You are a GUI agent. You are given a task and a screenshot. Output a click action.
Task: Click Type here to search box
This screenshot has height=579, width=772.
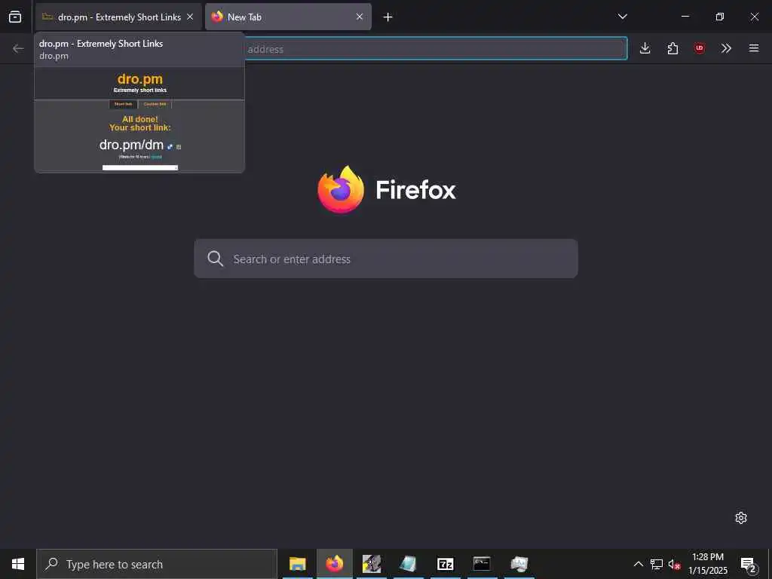pos(157,564)
